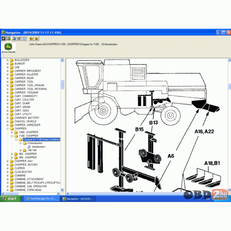Image resolution: width=231 pixels, height=231 pixels.
Task: Select the CART, UTILITY tree item
Action: click(x=23, y=114)
